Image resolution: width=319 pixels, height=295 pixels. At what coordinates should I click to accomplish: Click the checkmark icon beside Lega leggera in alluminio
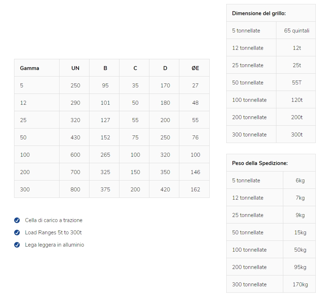point(17,244)
